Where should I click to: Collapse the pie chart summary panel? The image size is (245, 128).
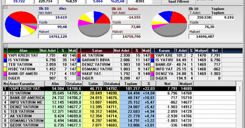click(x=5, y=7)
